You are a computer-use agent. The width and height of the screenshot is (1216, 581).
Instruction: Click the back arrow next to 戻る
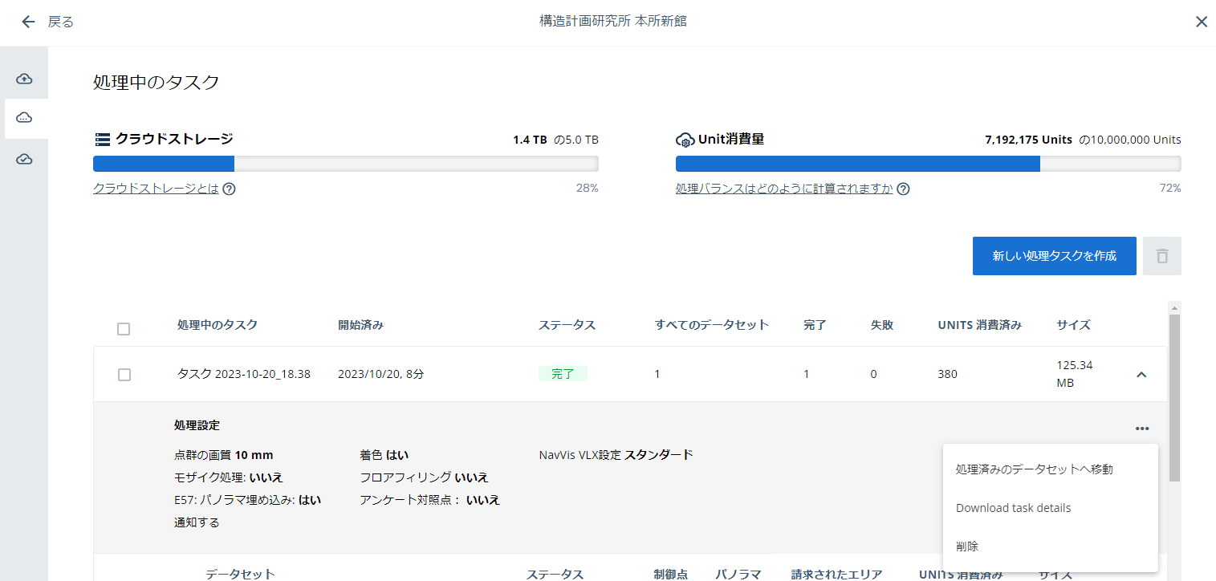(x=29, y=22)
